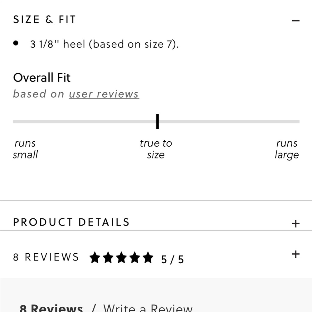
Task: Click the first star in the rating
Action: [95, 258]
